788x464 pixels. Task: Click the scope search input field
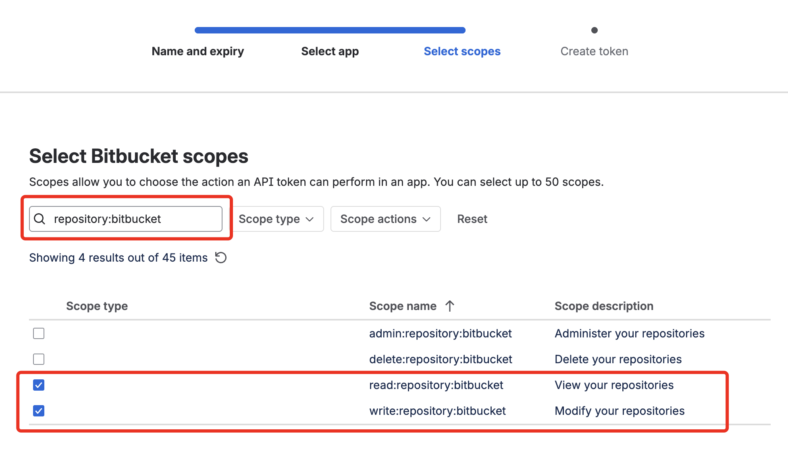click(126, 219)
